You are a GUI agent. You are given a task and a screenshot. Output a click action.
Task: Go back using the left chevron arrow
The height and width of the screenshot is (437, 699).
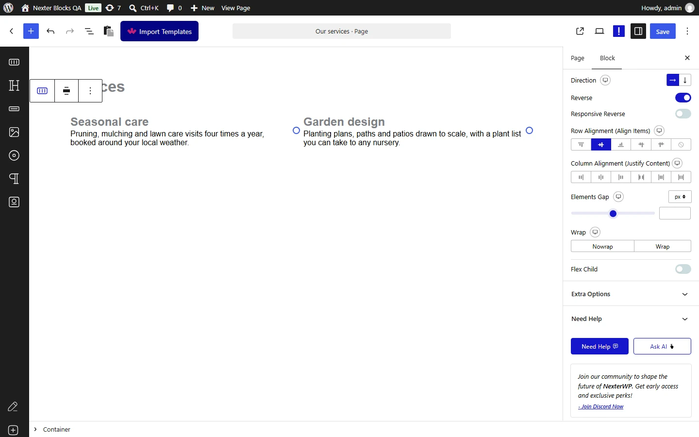click(12, 31)
